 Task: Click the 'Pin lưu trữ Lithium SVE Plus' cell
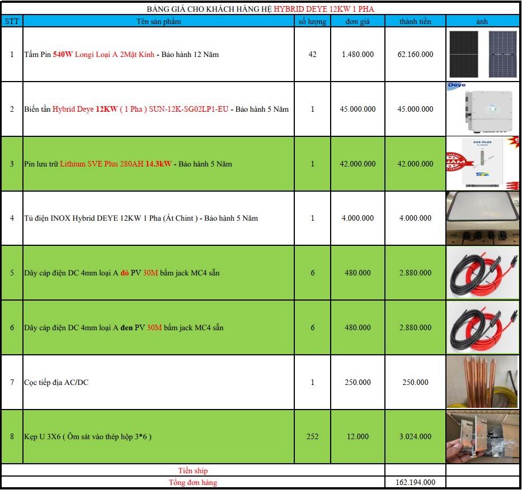pos(159,164)
